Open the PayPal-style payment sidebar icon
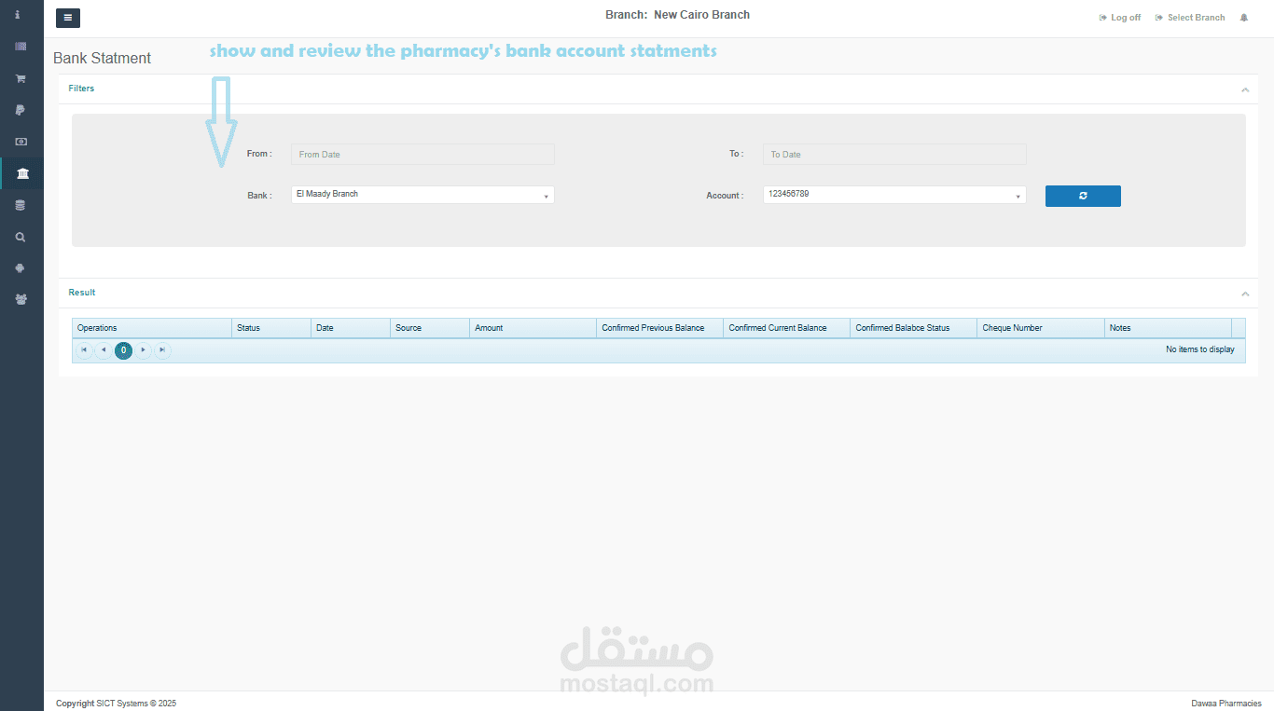 [21, 110]
